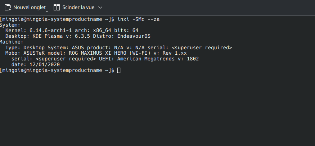315x146 pixels.
Task: Click the Scinder la vue split-view icon
Action: (57, 8)
